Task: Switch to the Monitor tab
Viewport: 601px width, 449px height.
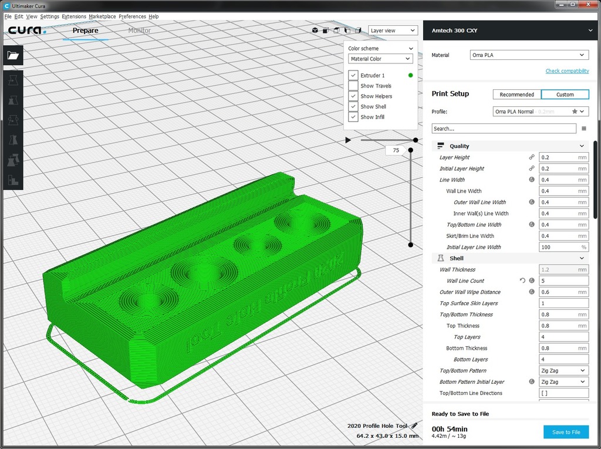Action: pyautogui.click(x=139, y=31)
